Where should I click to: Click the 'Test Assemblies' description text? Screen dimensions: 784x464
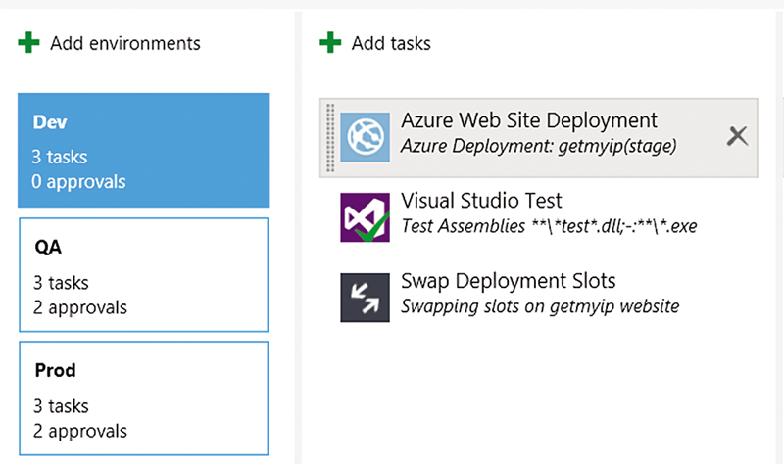click(549, 226)
